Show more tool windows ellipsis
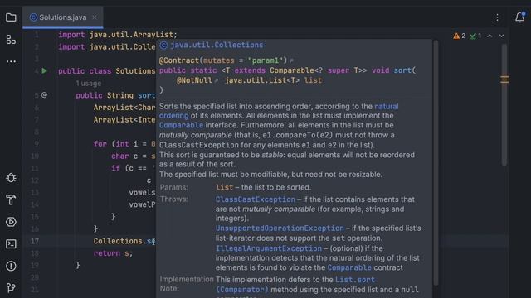This screenshot has width=531, height=298. 11,61
